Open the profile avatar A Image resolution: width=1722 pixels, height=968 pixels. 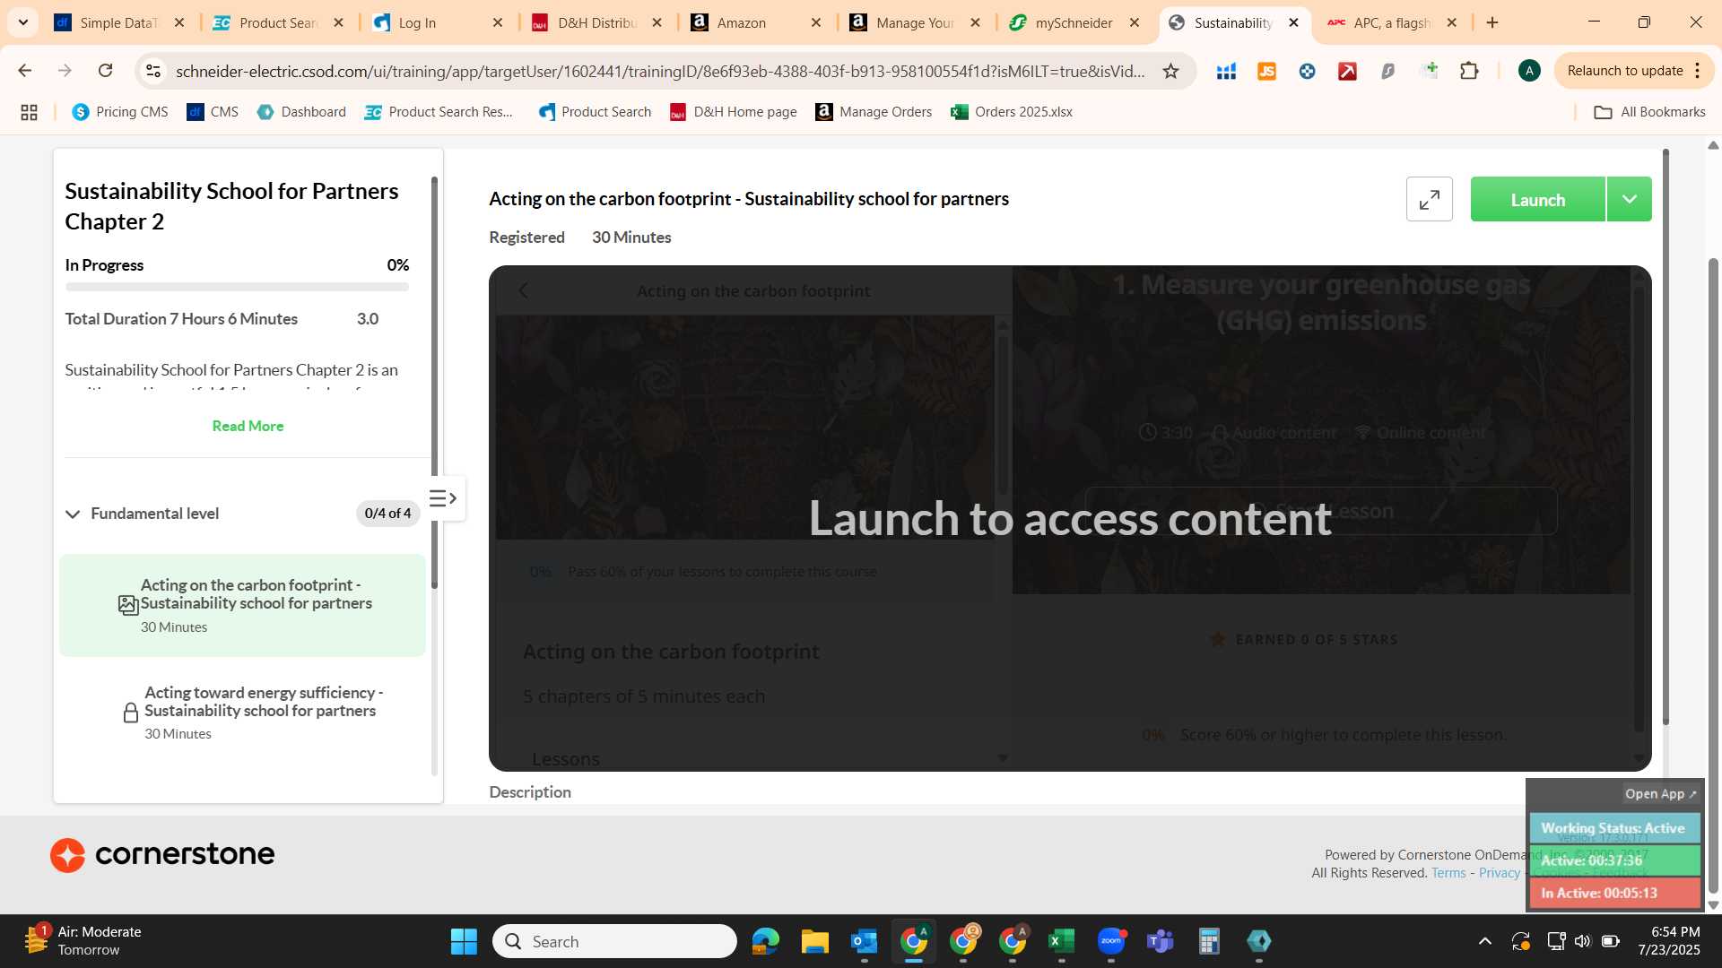point(1529,71)
